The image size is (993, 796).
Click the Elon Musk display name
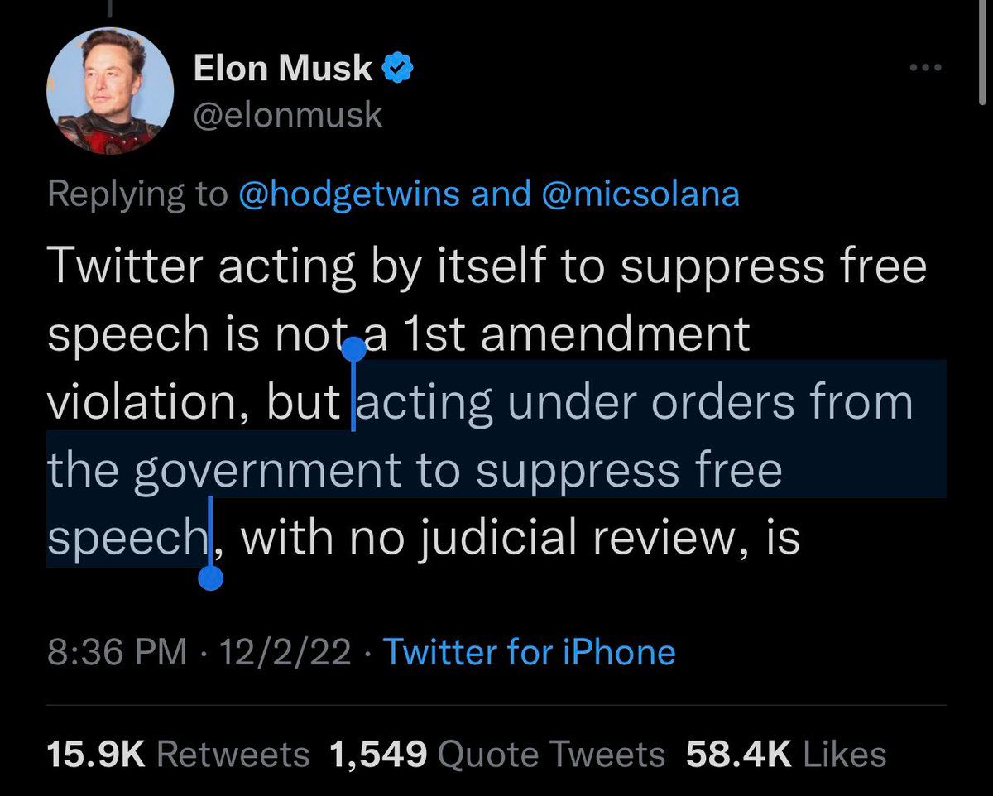pos(282,69)
